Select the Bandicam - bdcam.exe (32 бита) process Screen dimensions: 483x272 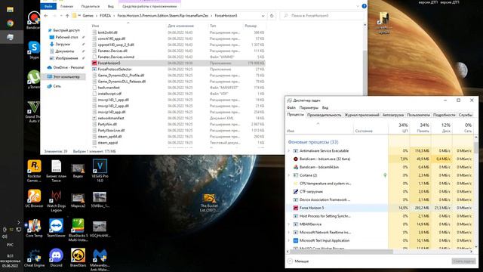[380, 159]
